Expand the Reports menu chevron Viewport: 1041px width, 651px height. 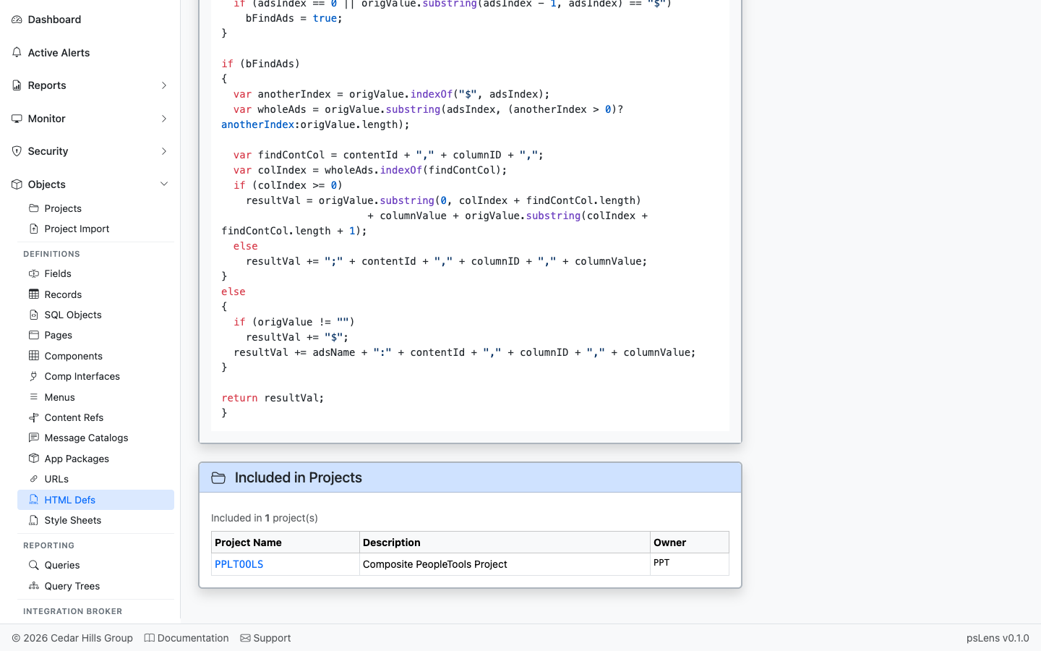164,85
